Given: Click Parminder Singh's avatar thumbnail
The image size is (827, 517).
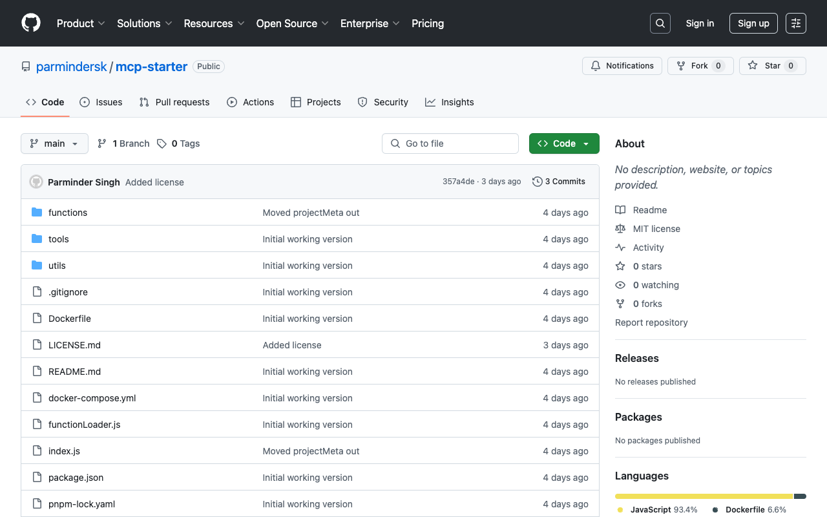Looking at the screenshot, I should coord(36,182).
